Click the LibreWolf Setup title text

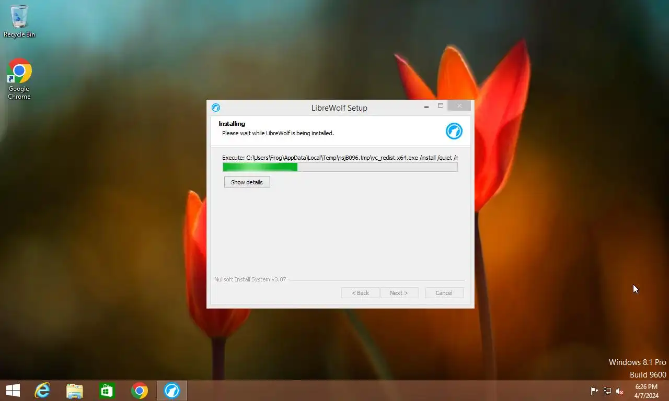tap(339, 108)
